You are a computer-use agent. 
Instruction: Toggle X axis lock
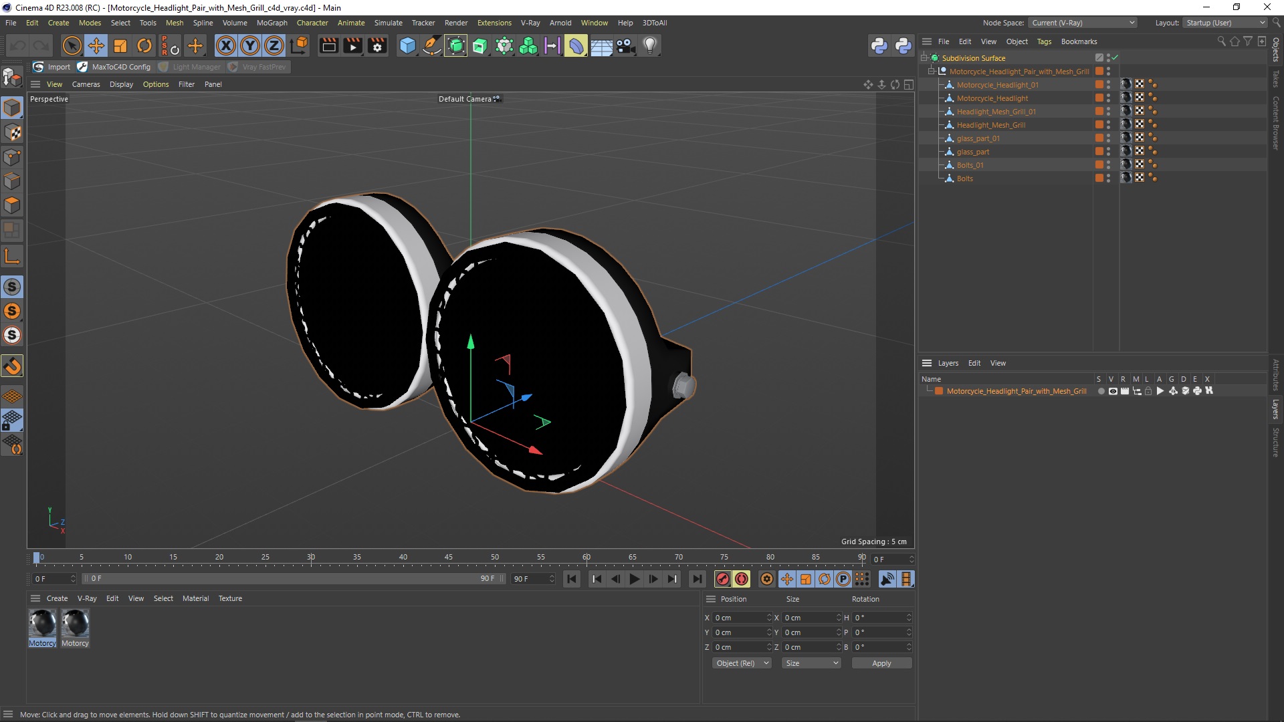226,45
